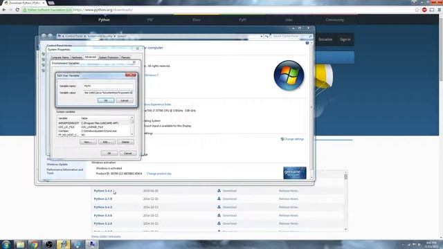Open the Community navigation item
Screen dimensions: 443x249
335,20
